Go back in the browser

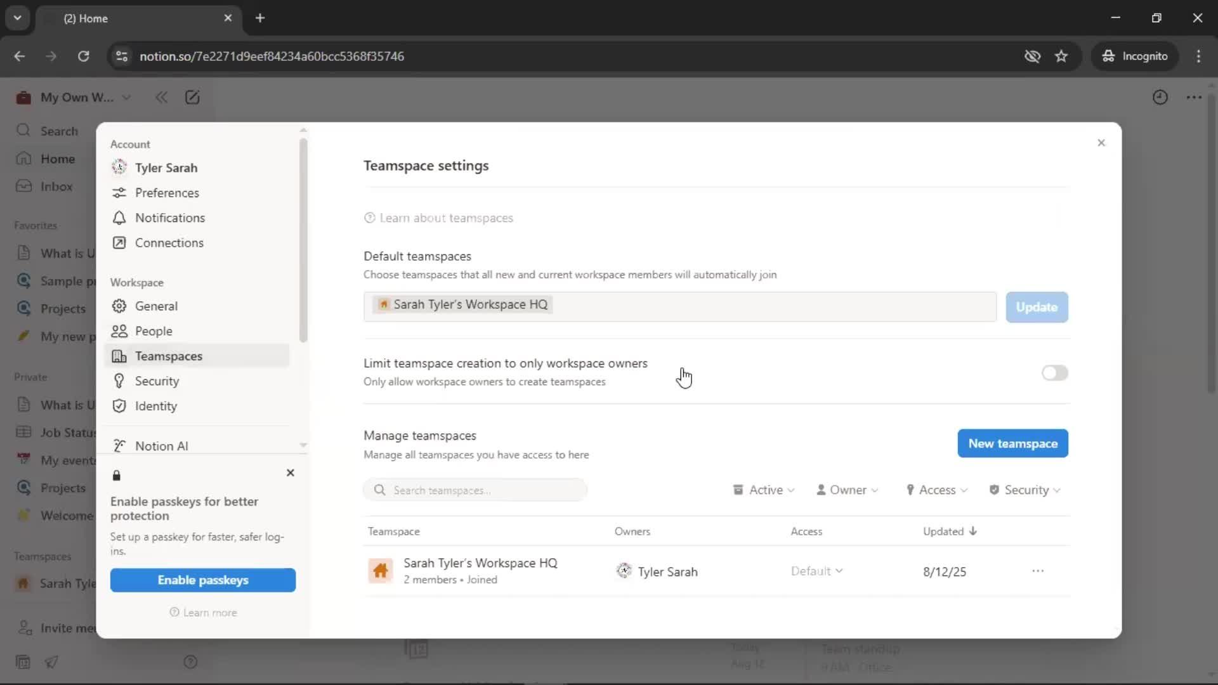click(19, 56)
